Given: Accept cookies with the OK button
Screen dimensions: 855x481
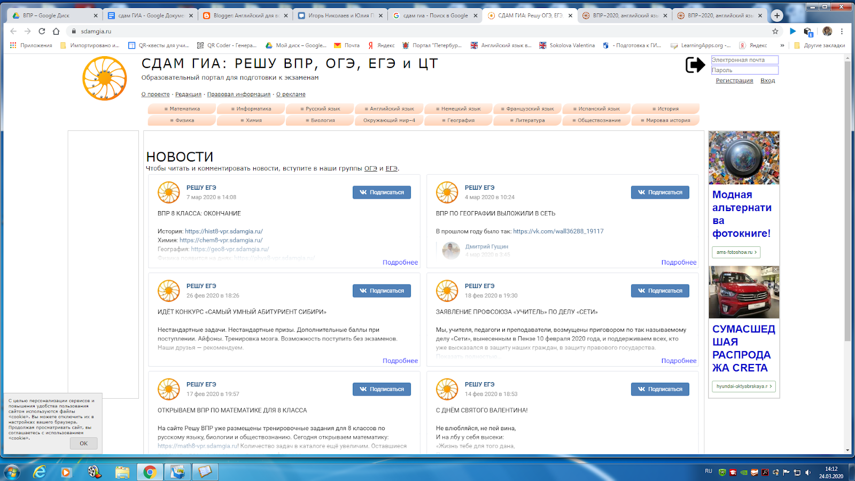Looking at the screenshot, I should [84, 444].
